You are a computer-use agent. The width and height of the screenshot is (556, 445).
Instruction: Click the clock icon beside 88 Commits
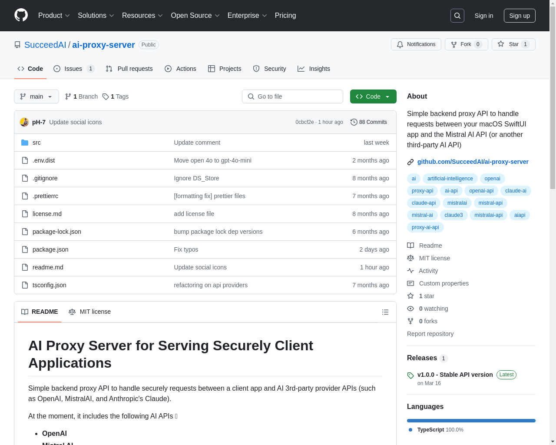coord(354,122)
